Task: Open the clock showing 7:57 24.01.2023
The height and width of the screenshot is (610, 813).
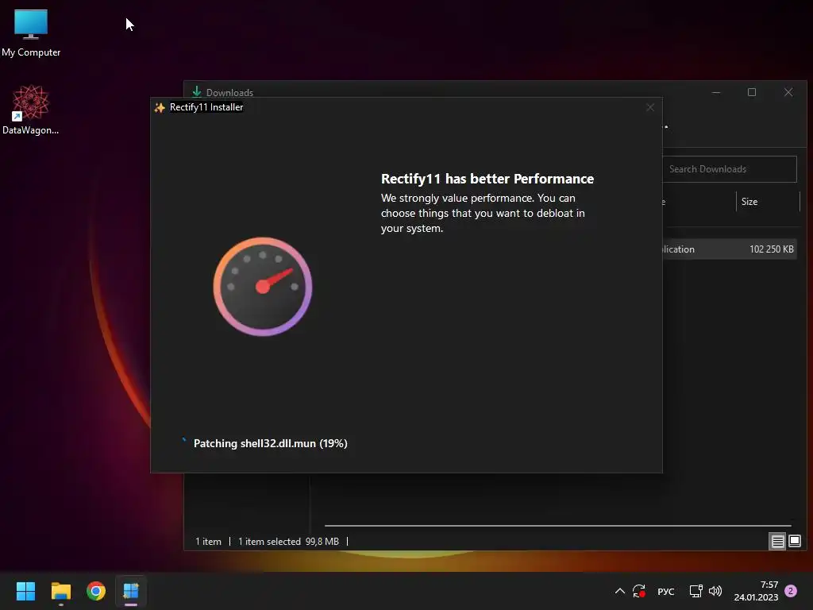Action: click(x=756, y=591)
